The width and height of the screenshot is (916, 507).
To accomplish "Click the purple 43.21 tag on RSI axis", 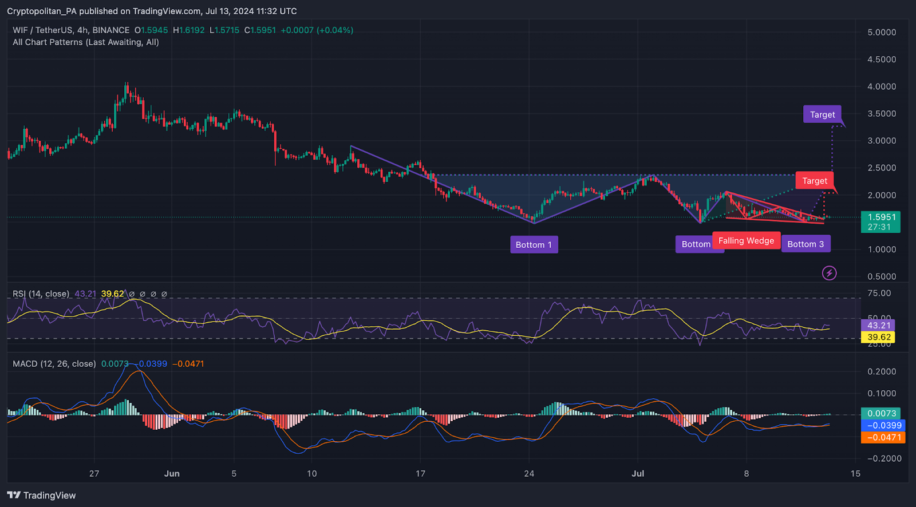I will click(878, 326).
